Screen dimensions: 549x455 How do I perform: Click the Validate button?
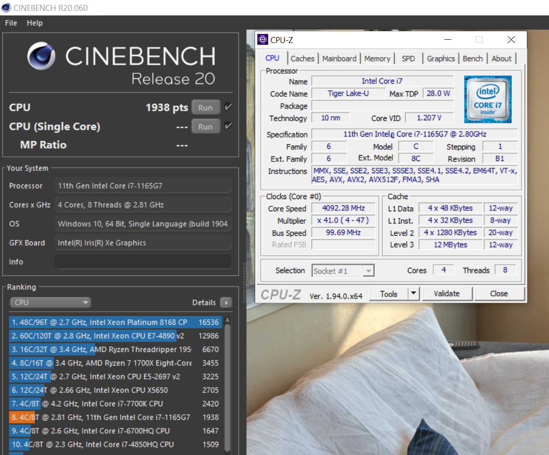tap(447, 294)
